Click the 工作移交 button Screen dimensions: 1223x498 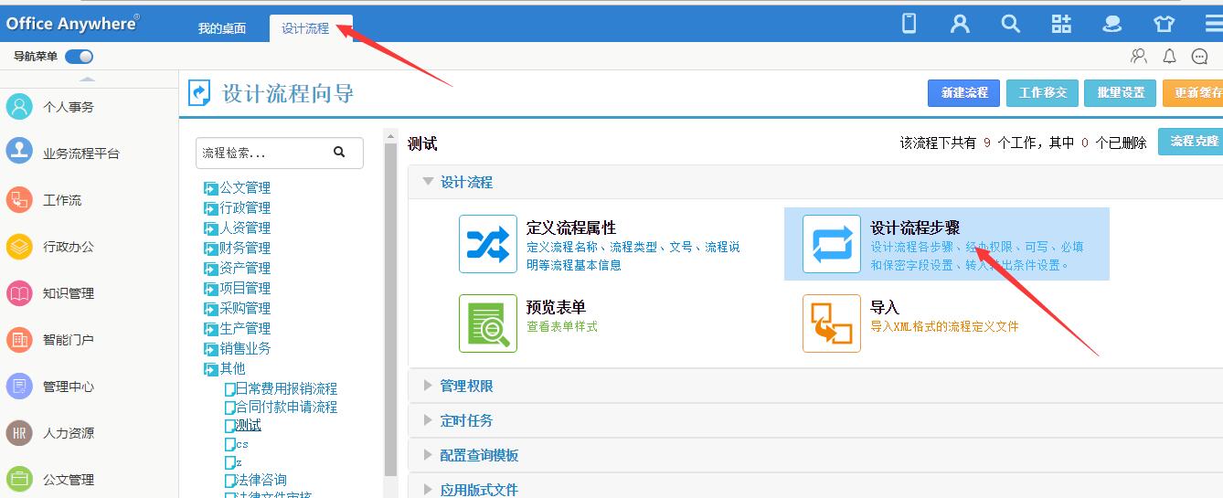pos(1043,93)
